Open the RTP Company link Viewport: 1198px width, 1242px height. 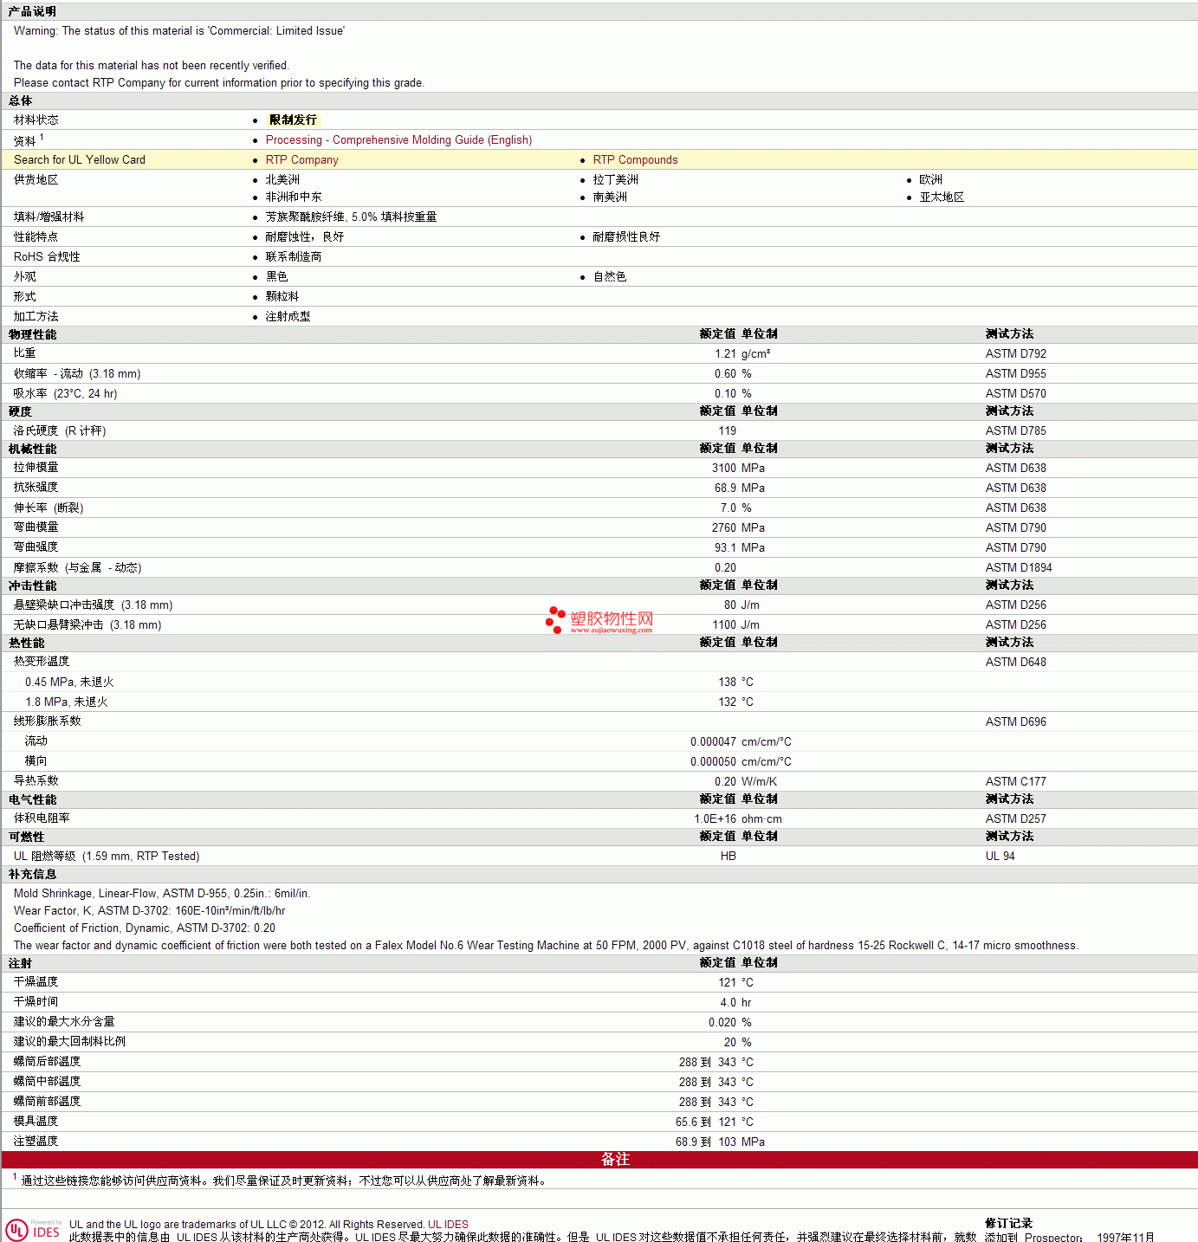(302, 160)
